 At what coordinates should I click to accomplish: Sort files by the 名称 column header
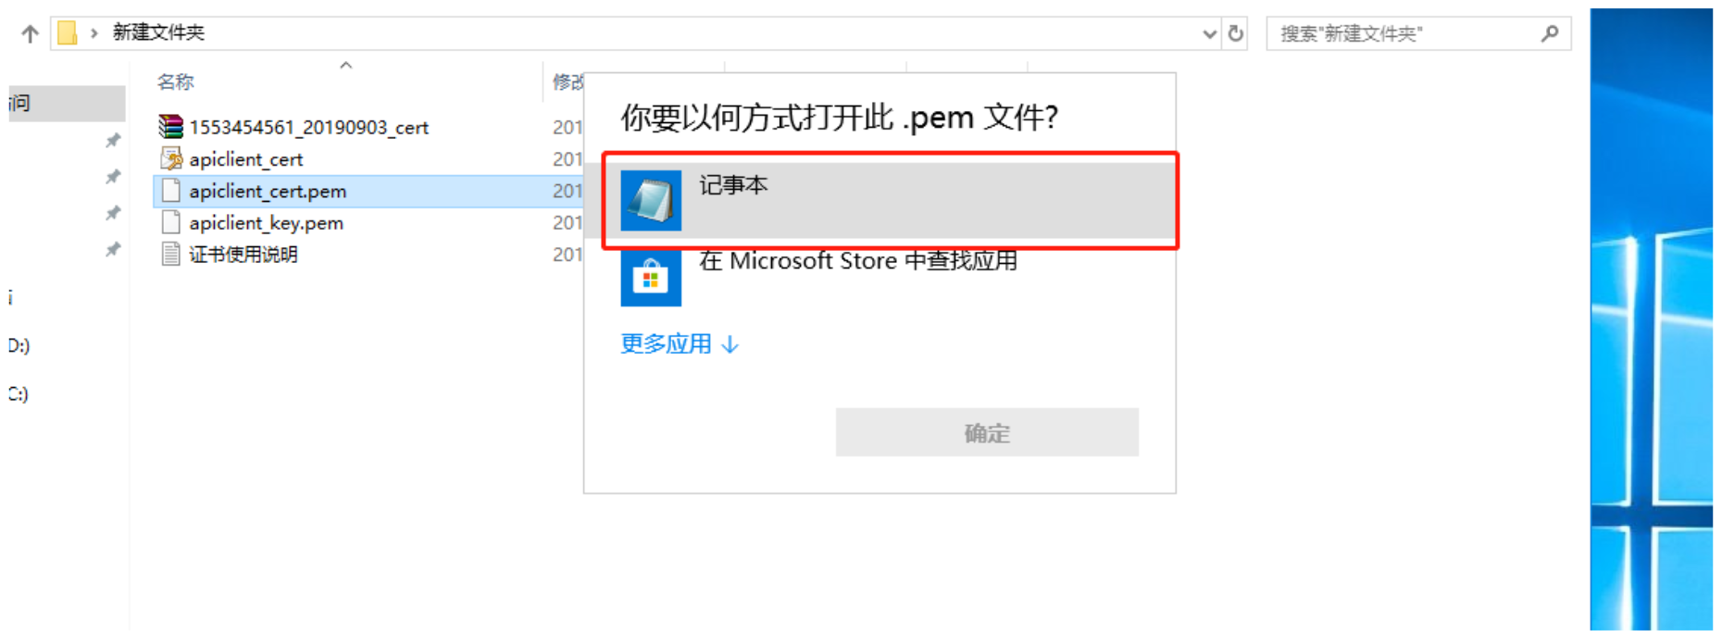point(175,81)
